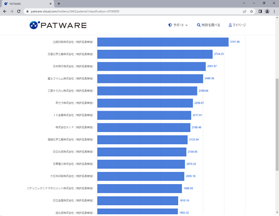Click the 凸版印刷株式会社 axis label
This screenshot has width=279, height=216.
tap(73, 42)
